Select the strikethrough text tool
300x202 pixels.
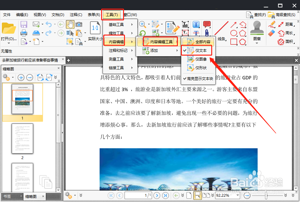(x=196, y=33)
